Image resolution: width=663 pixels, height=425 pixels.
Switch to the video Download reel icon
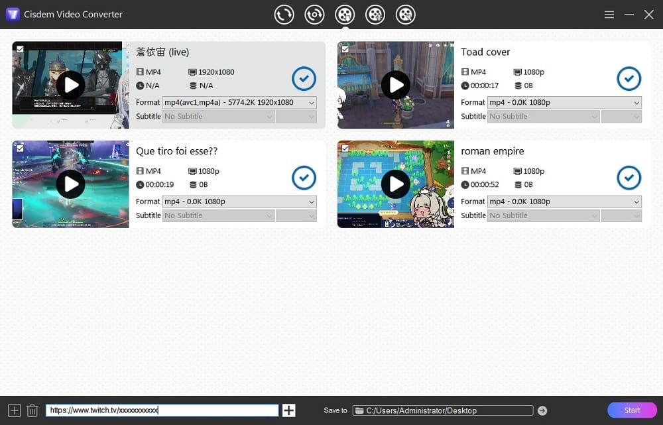pos(345,14)
